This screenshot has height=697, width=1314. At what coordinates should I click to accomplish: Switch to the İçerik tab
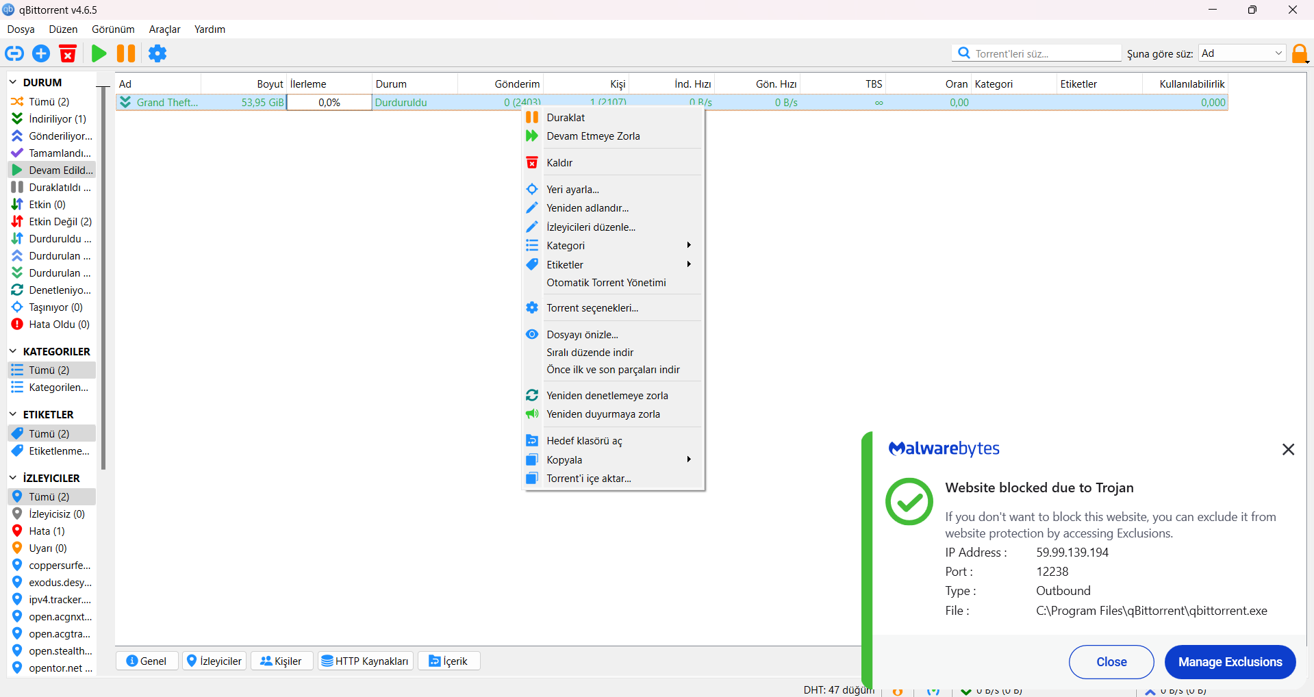coord(448,661)
